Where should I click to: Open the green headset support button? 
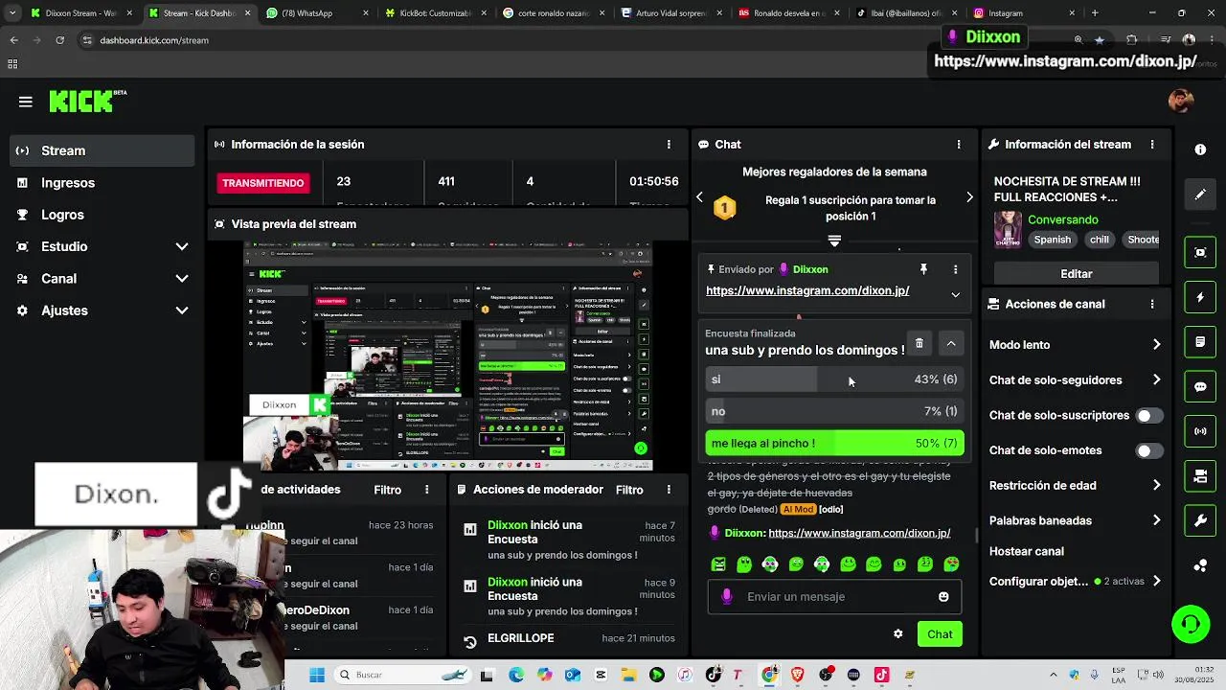click(x=1191, y=625)
